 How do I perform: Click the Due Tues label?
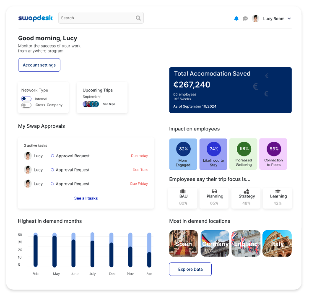(x=140, y=170)
